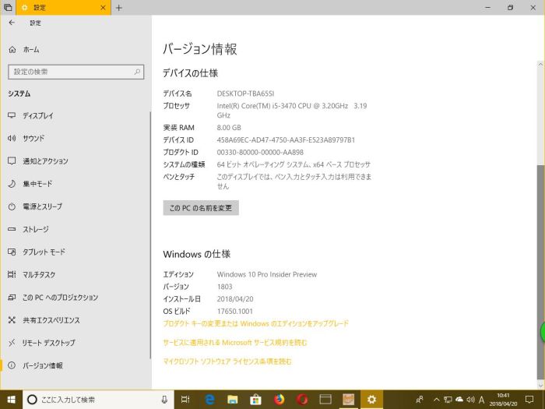
Task: Open 集中モード focus assist settings
Action: click(37, 184)
